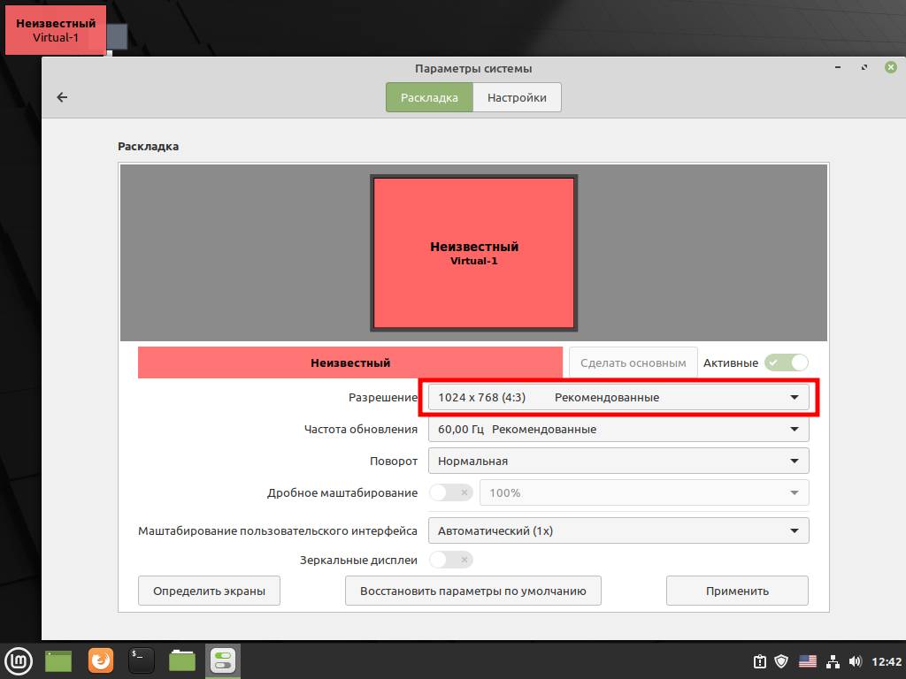Screen dimensions: 906x679
Task: Open the volume speaker tray icon
Action: [855, 660]
